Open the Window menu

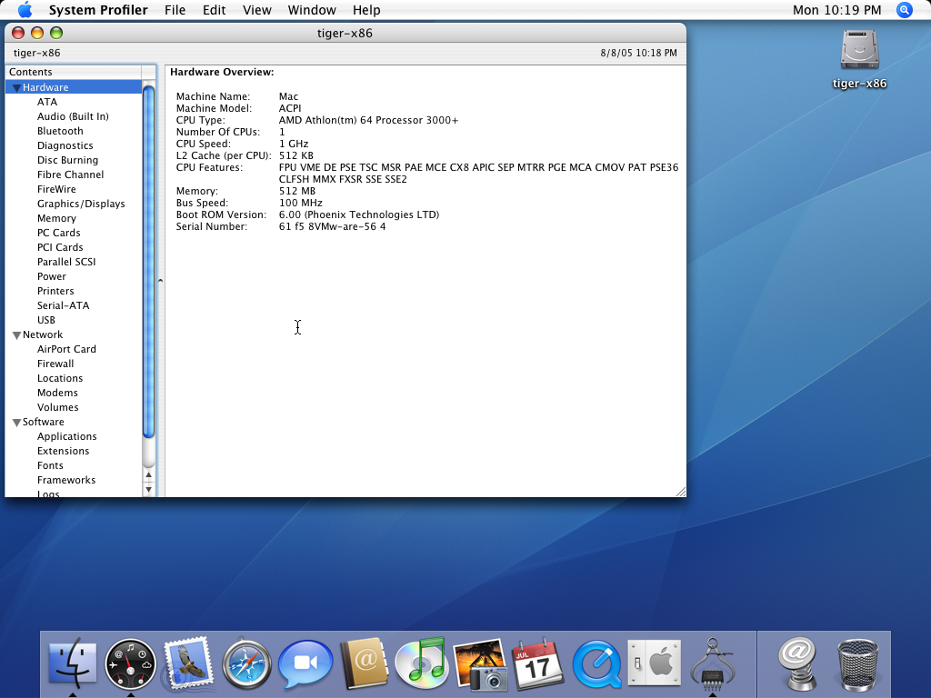312,10
